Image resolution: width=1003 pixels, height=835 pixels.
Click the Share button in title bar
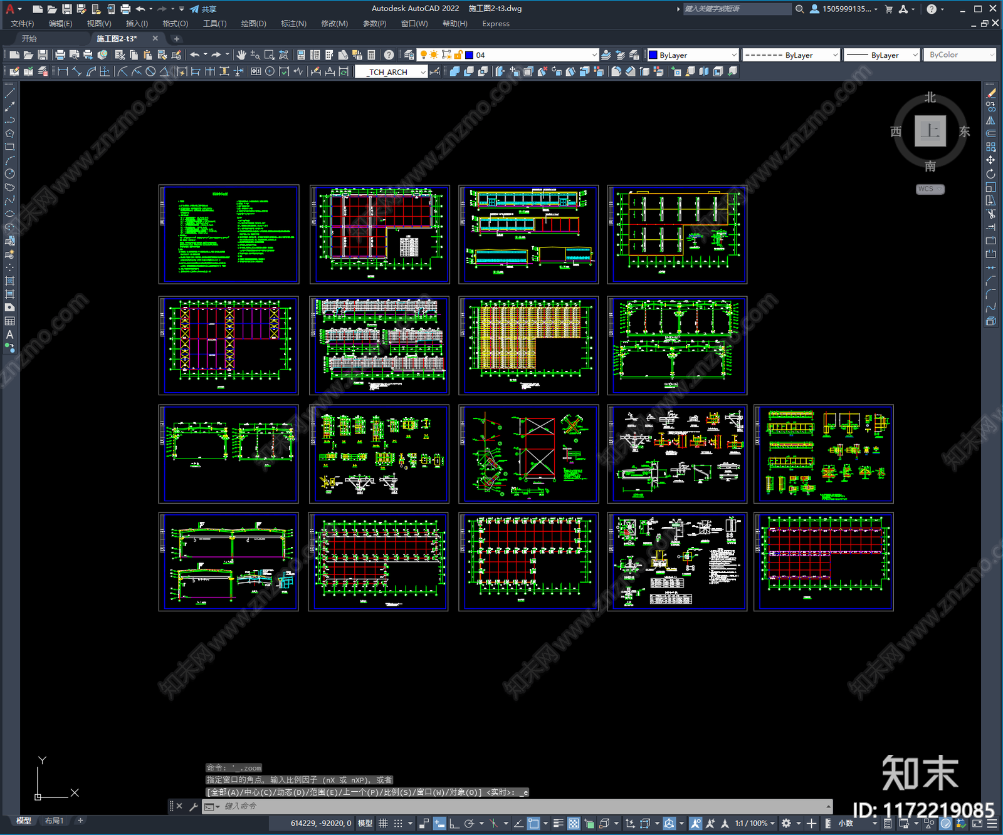coord(203,9)
